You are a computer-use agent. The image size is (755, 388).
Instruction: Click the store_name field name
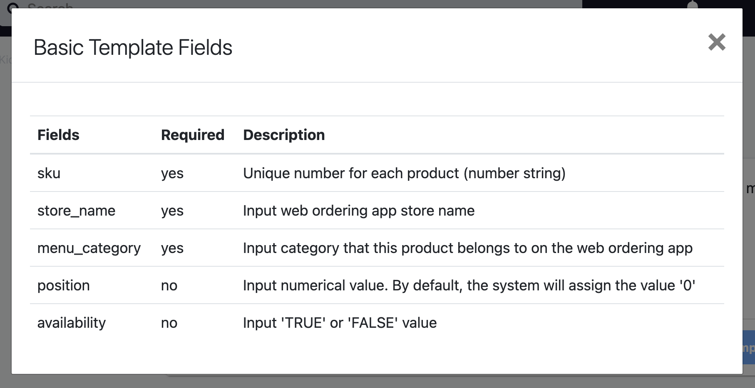(76, 211)
